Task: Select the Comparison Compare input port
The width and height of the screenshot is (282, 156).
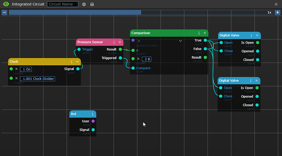Action: point(133,68)
